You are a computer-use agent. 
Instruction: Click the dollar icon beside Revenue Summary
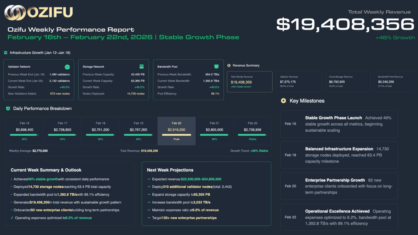pos(229,65)
